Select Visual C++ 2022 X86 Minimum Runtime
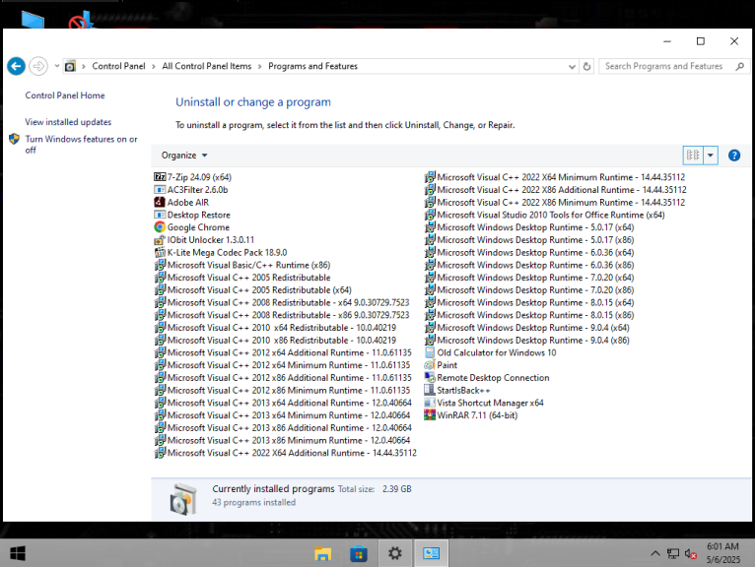Screen dimensions: 755x567 point(555,202)
